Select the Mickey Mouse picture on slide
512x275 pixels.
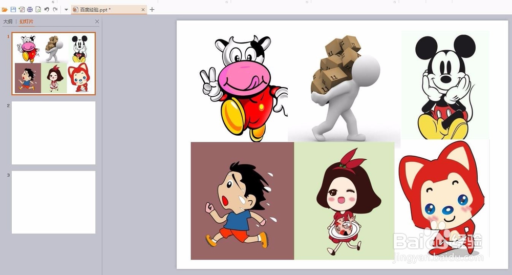click(445, 85)
